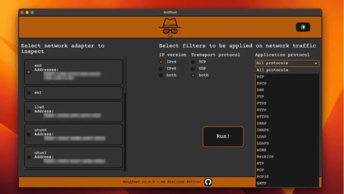Screen dimensions: 344x194
Task: Pick LDAPS from the protocol list
Action: pos(287,143)
